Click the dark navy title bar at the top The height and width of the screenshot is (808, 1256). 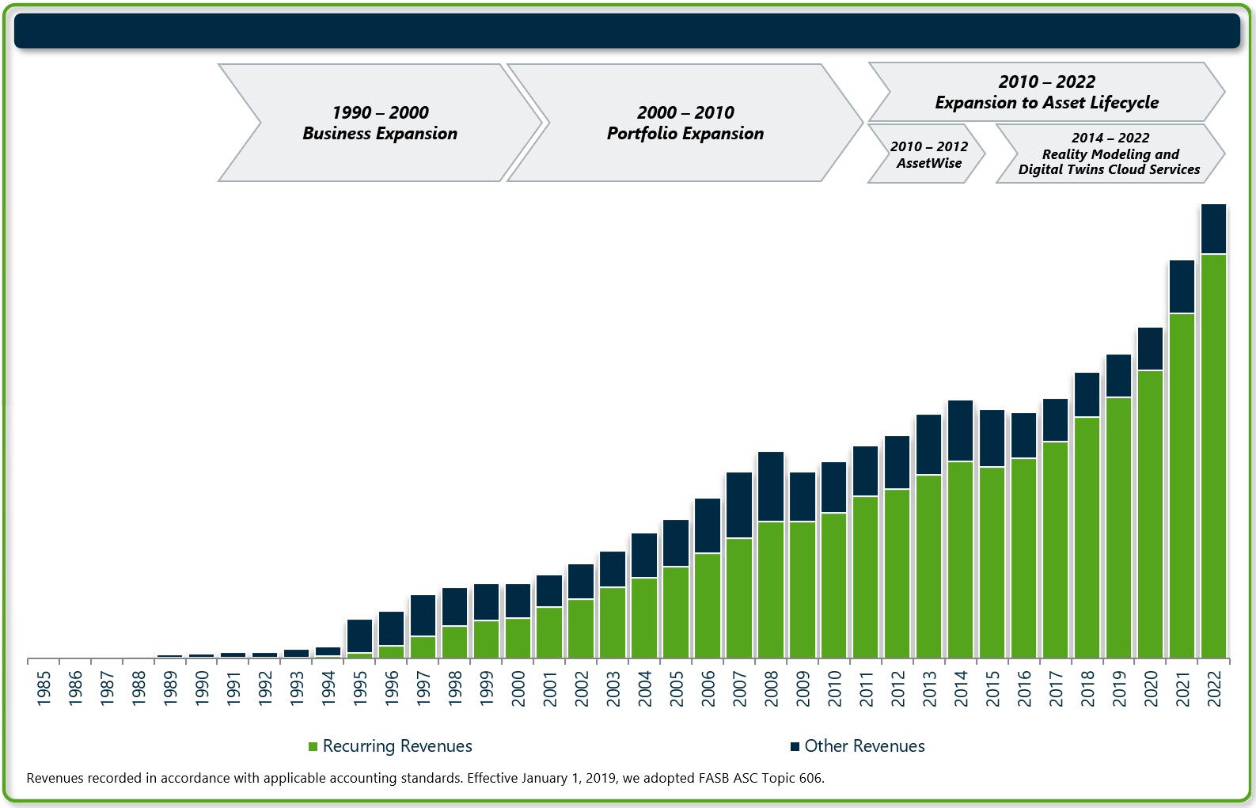(x=627, y=31)
